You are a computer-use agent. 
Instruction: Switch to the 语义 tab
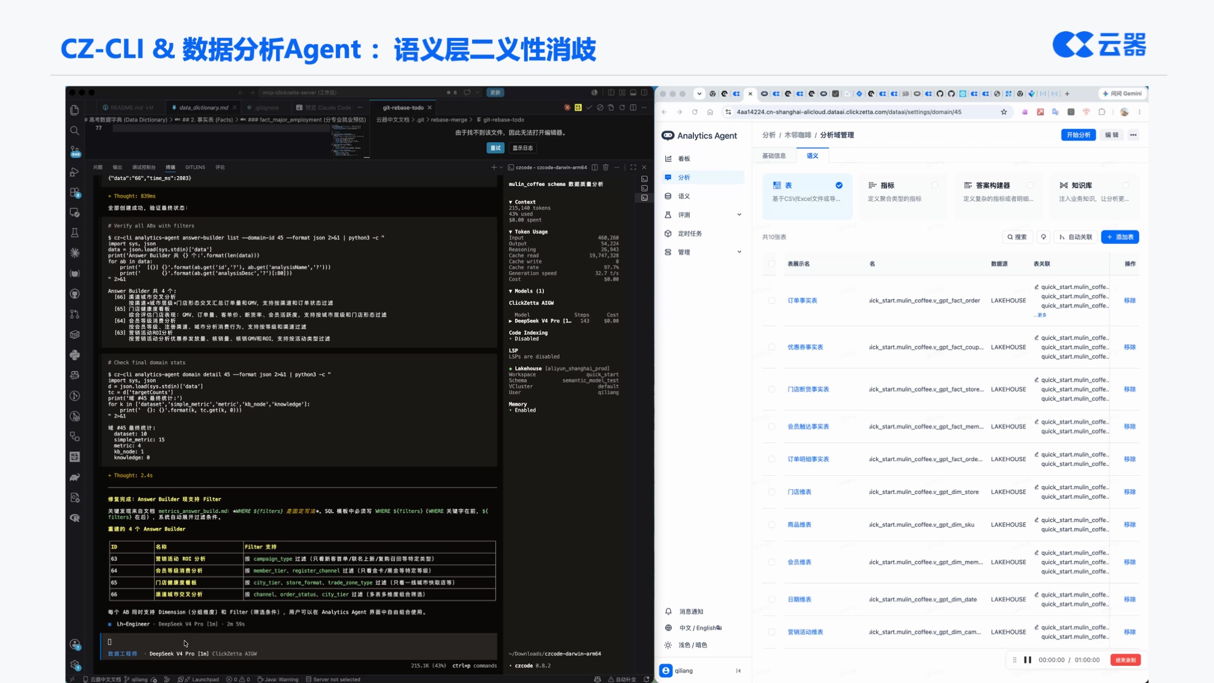point(812,156)
